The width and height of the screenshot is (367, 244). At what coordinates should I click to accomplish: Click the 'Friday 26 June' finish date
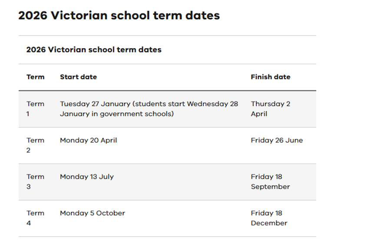277,140
